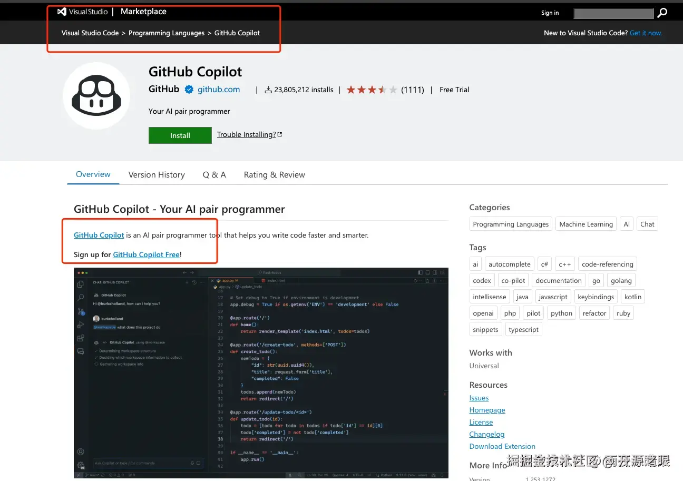The width and height of the screenshot is (683, 481).
Task: Click the typescript tag
Action: pos(524,329)
